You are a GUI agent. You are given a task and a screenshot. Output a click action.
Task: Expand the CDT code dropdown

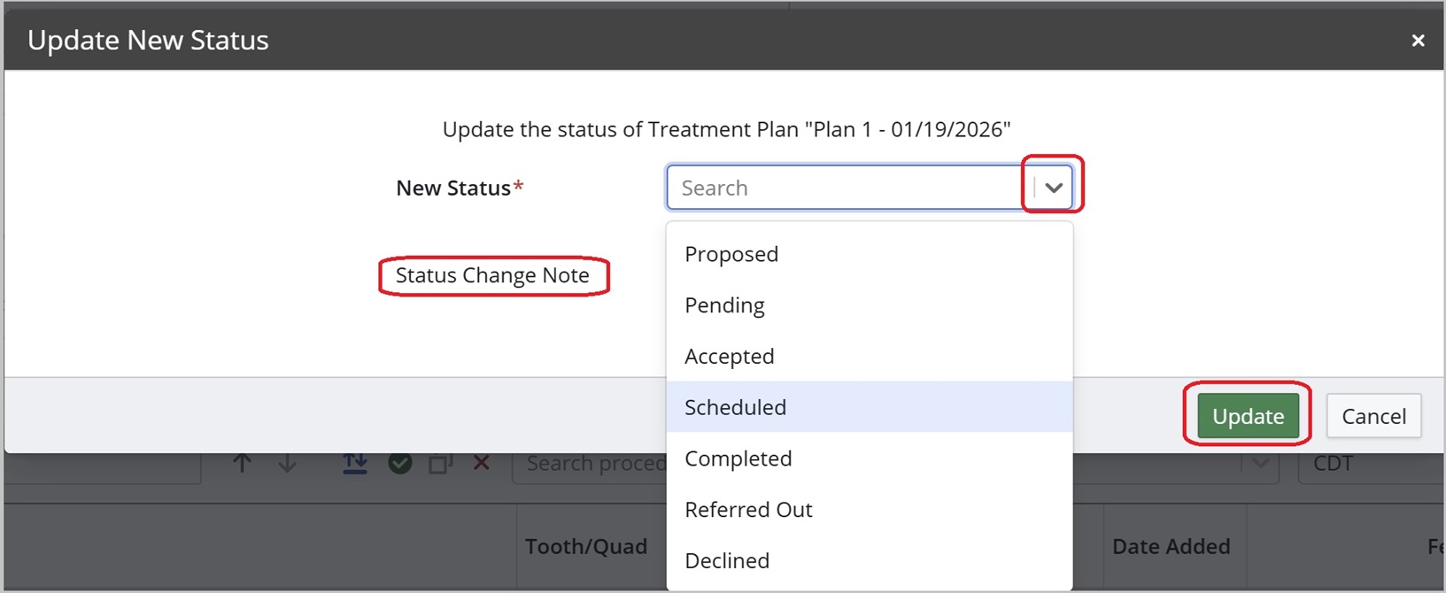click(1261, 463)
